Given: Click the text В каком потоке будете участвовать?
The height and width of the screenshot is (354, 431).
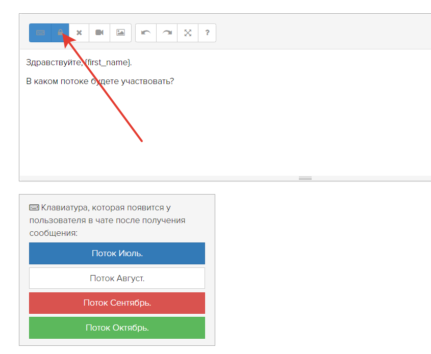Looking at the screenshot, I should pyautogui.click(x=100, y=81).
